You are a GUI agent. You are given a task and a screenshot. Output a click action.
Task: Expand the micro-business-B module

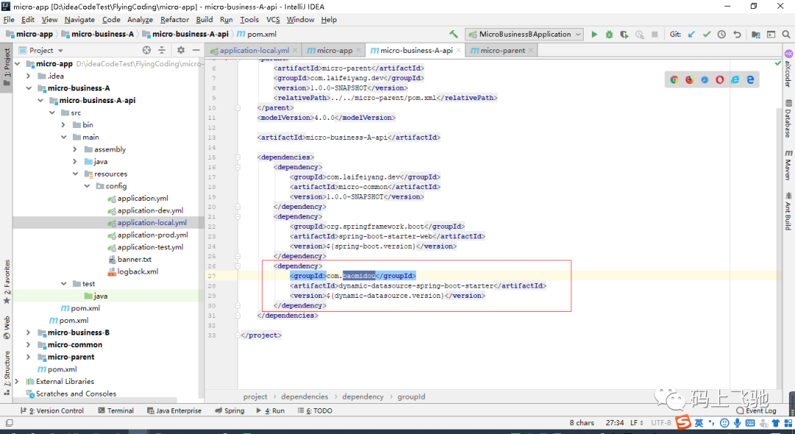29,332
